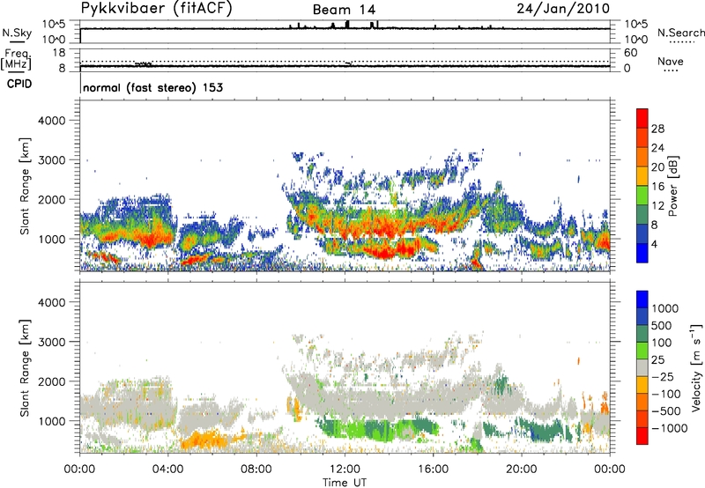Click the '16:00' time tick label
705x488 pixels.
point(433,470)
